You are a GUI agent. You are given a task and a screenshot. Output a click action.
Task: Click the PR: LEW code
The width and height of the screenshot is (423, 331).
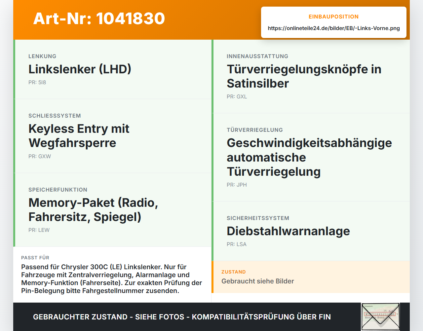[x=39, y=230]
